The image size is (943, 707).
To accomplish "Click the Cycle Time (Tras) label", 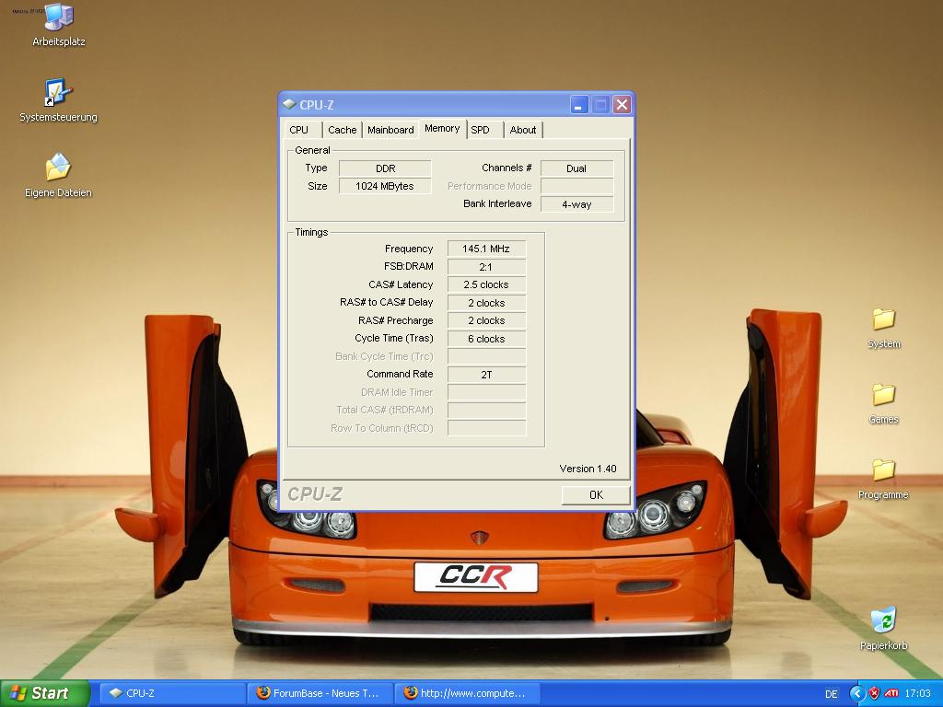I will tap(394, 339).
